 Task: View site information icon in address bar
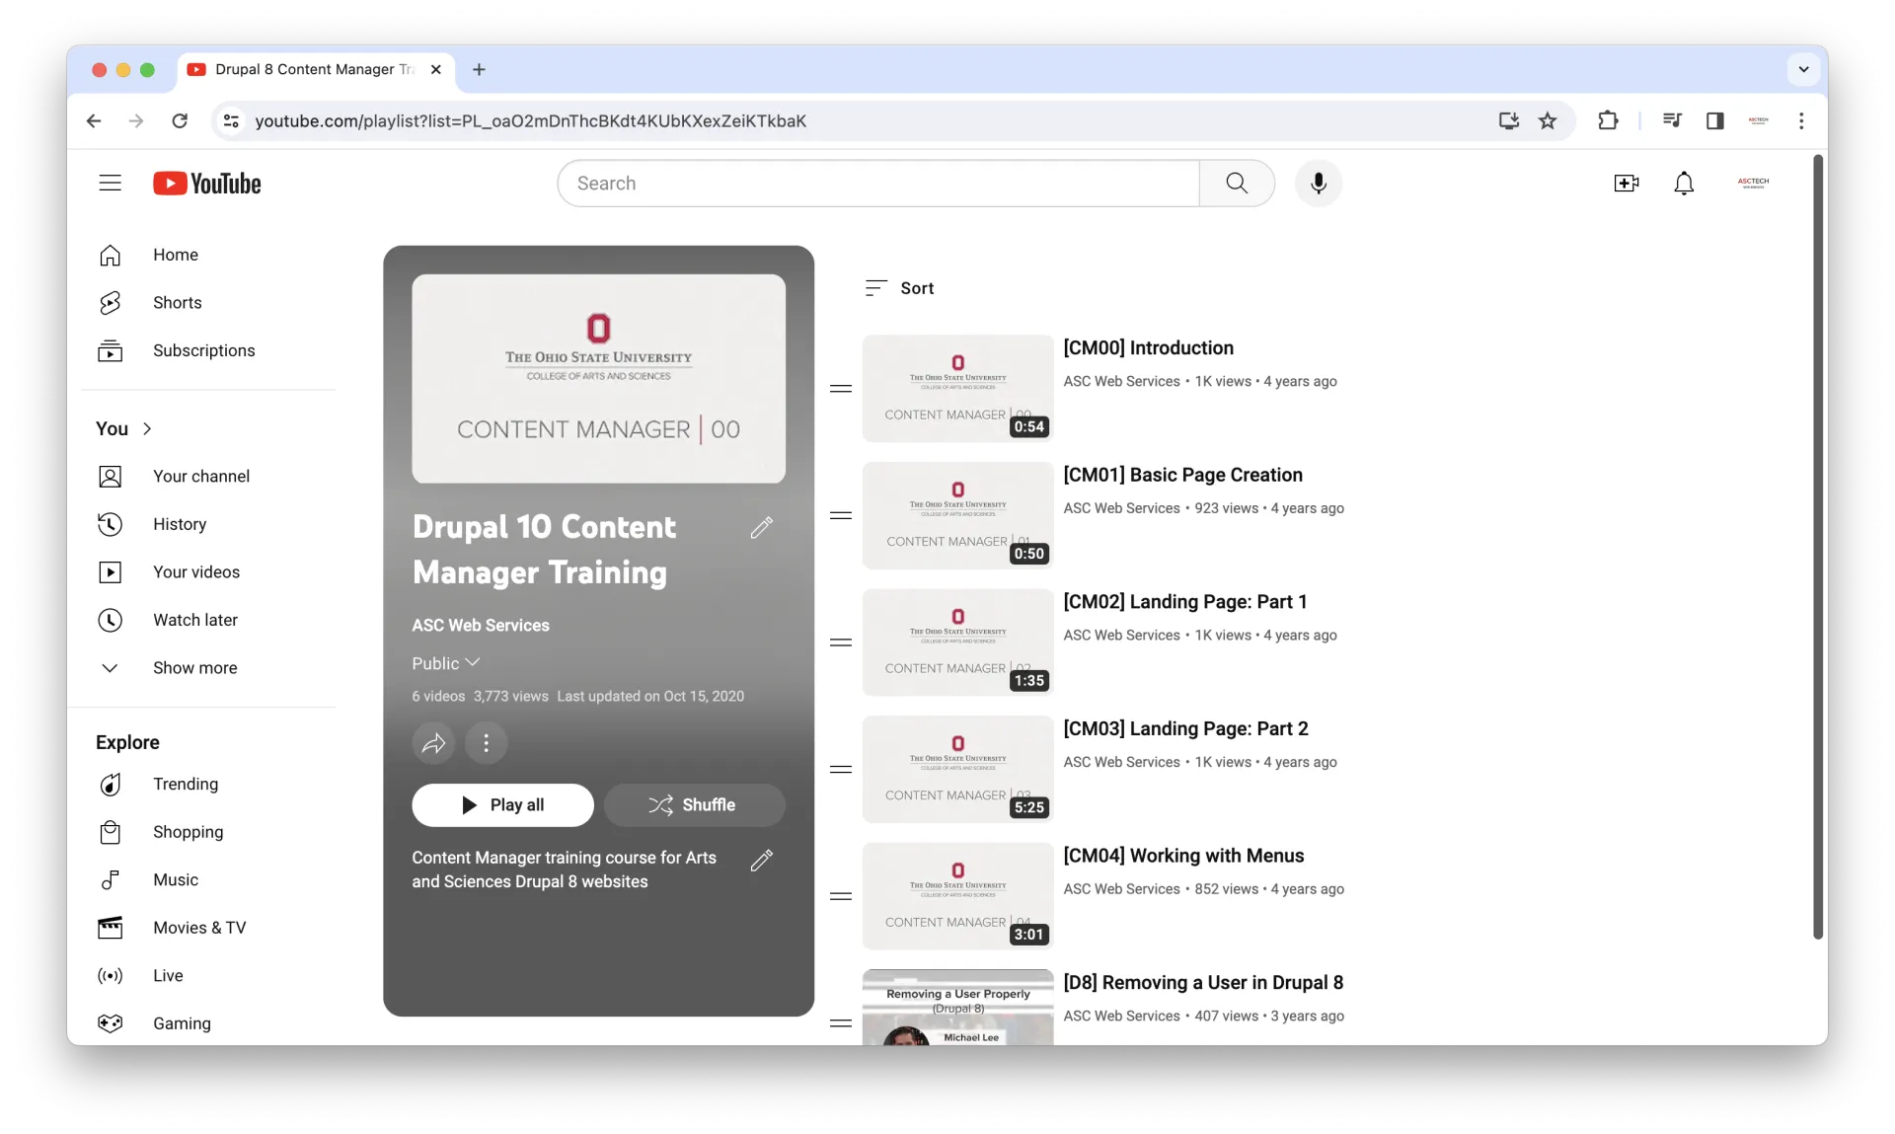coord(231,120)
